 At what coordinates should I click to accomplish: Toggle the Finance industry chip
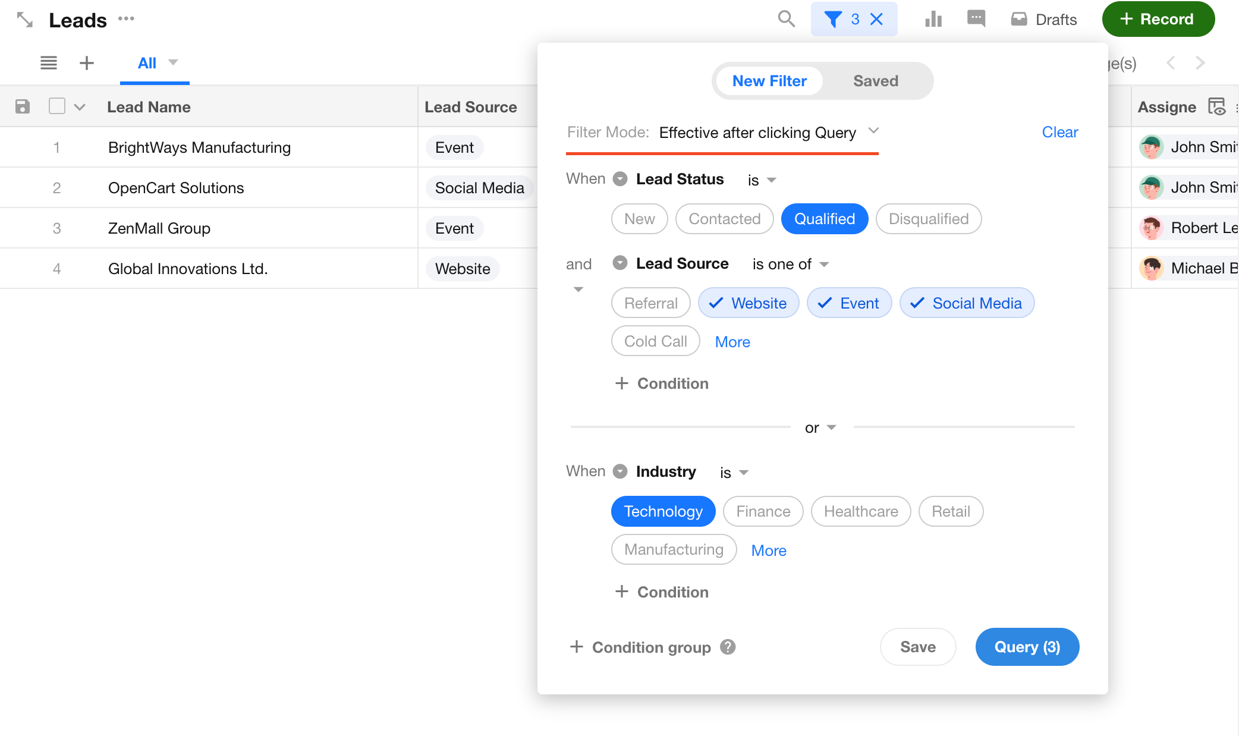tap(763, 511)
